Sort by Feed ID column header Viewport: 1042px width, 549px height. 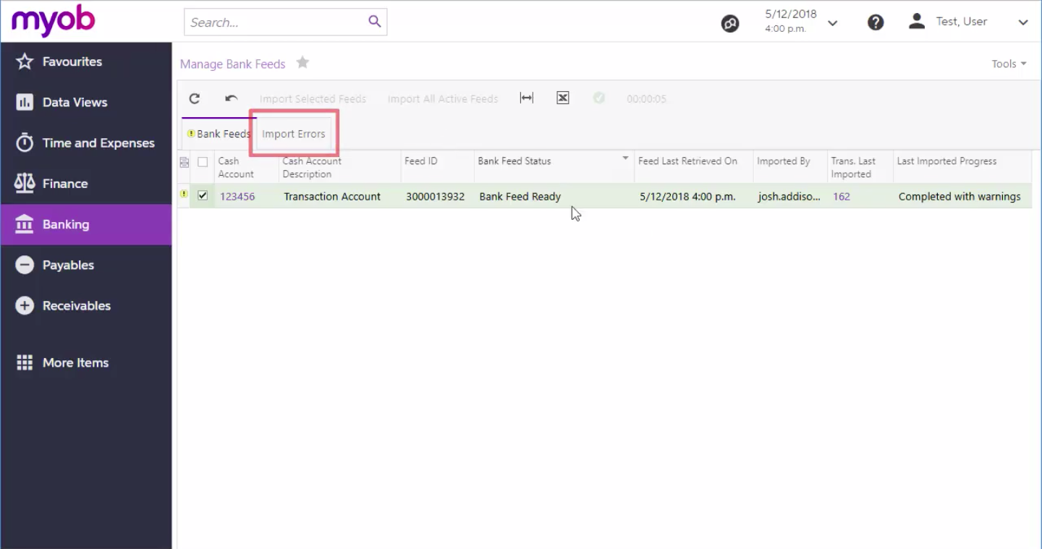(x=437, y=168)
